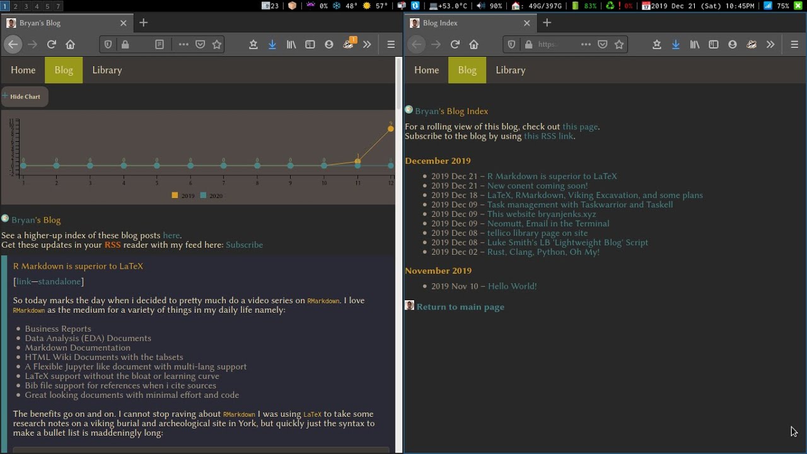Open 'This website bryanjenks.xyz' post
Image resolution: width=807 pixels, height=454 pixels.
pos(542,214)
